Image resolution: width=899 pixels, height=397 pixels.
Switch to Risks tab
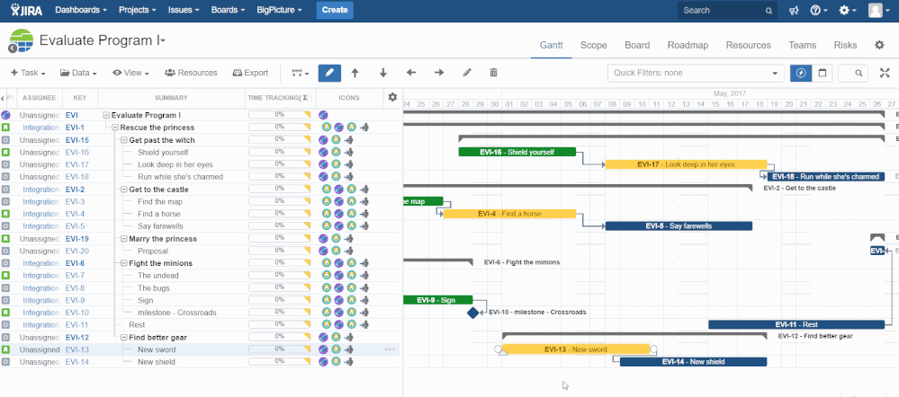pos(846,45)
